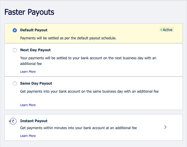The height and width of the screenshot is (147, 187).
Task: Click the Active status badge
Action: tap(166, 30)
